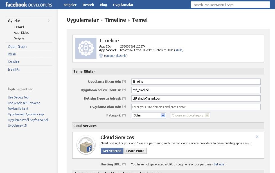Image resolution: width=275 pixels, height=173 pixels.
Task: Click the Search Documentation / Apps field
Action: [230, 5]
